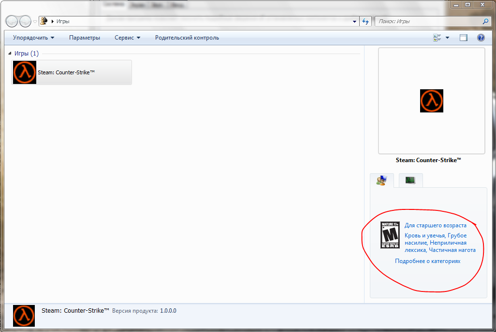Image resolution: width=496 pixels, height=332 pixels.
Task: Toggle the preview pane button
Action: [x=464, y=38]
